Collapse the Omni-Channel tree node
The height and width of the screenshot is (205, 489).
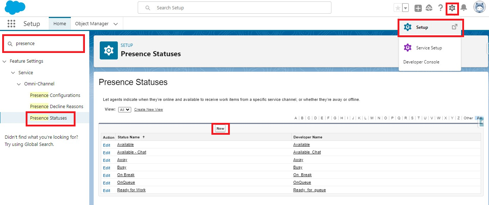pos(19,84)
